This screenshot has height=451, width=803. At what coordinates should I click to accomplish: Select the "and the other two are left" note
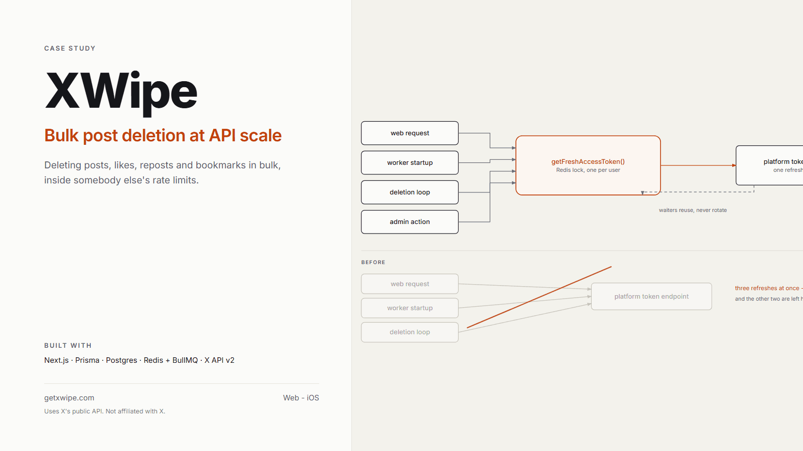(768, 299)
